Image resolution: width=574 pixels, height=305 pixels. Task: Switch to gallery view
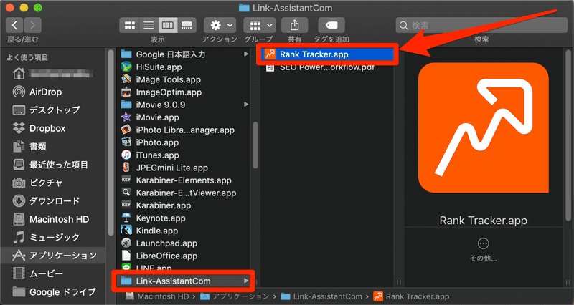point(187,25)
